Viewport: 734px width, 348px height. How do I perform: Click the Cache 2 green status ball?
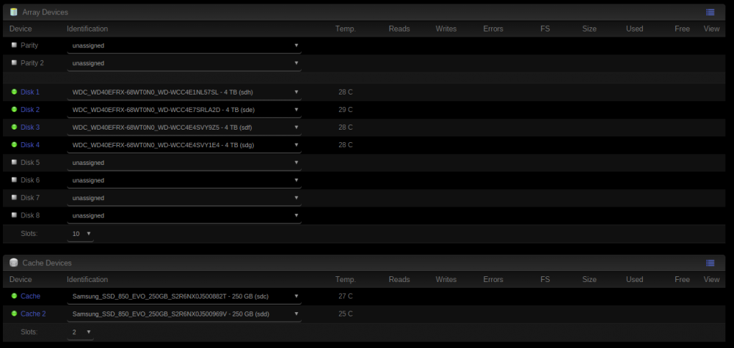[14, 314]
